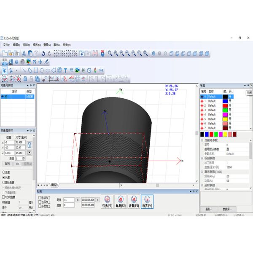Screen dimensions: 253x253
Task: Select the Text tool icon
Action: pyautogui.click(x=65, y=70)
